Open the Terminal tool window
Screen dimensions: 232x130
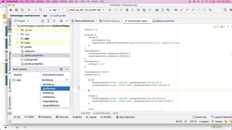(62, 117)
